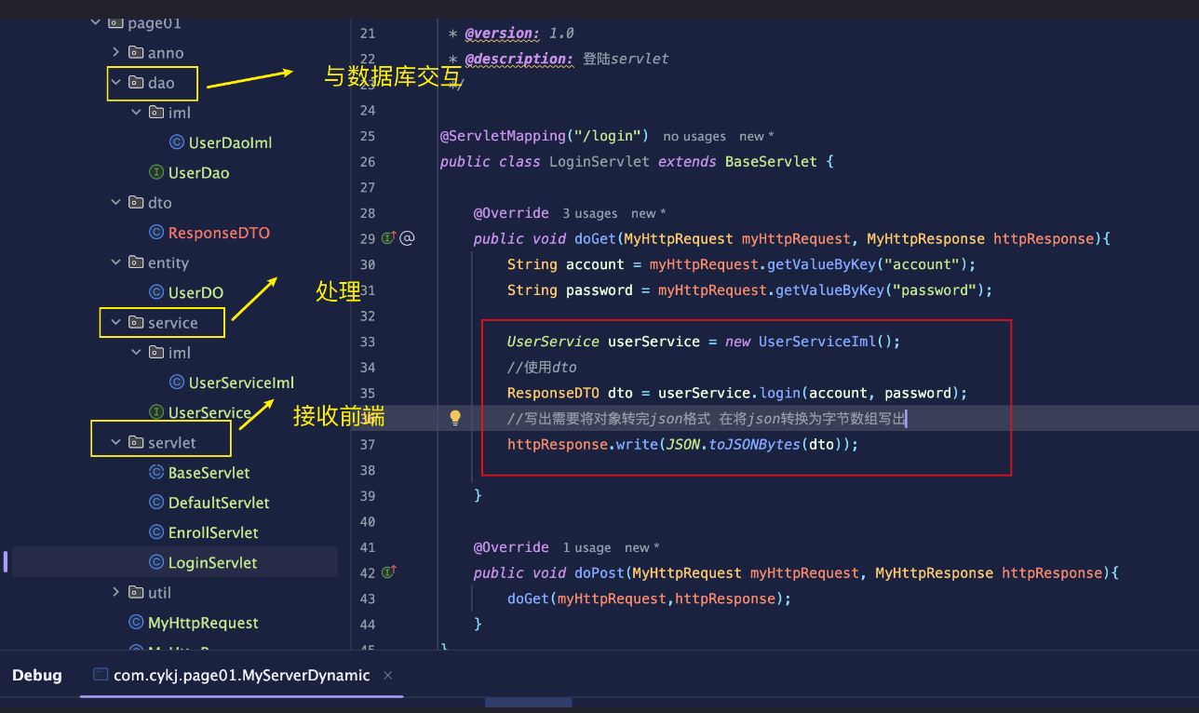Open MyHttpRequest in the project tree
The width and height of the screenshot is (1199, 713).
203,622
